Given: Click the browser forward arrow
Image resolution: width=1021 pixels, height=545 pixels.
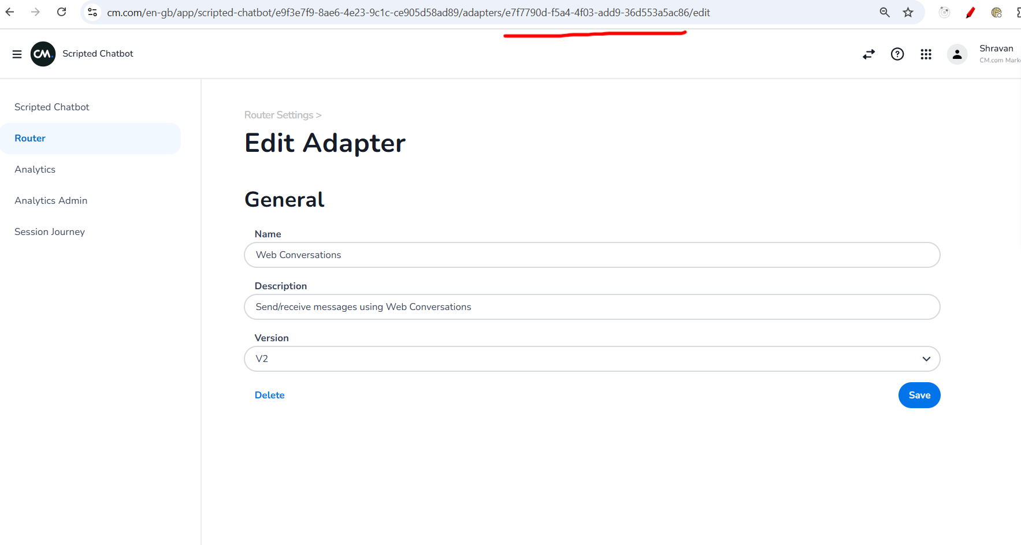Looking at the screenshot, I should tap(35, 12).
